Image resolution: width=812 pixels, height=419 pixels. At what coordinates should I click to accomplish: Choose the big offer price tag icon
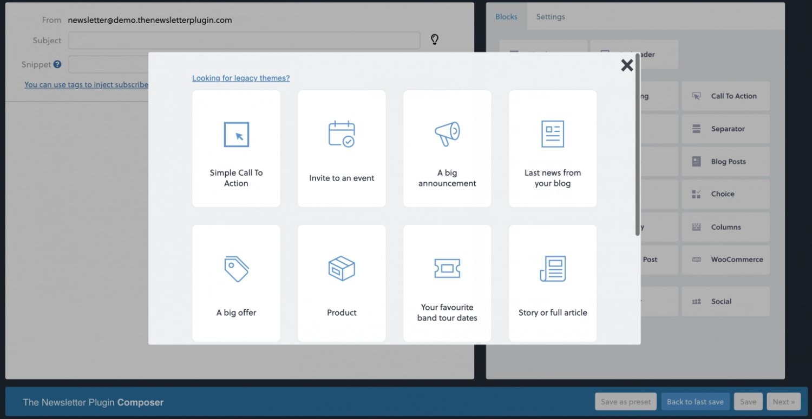(237, 269)
